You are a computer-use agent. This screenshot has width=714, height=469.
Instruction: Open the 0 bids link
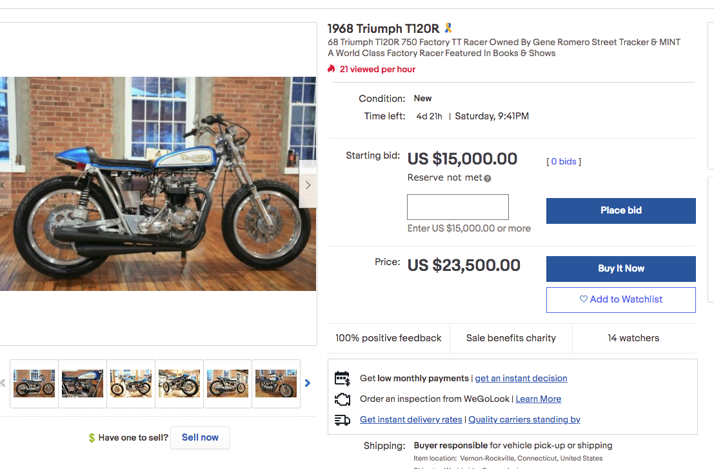tap(564, 161)
